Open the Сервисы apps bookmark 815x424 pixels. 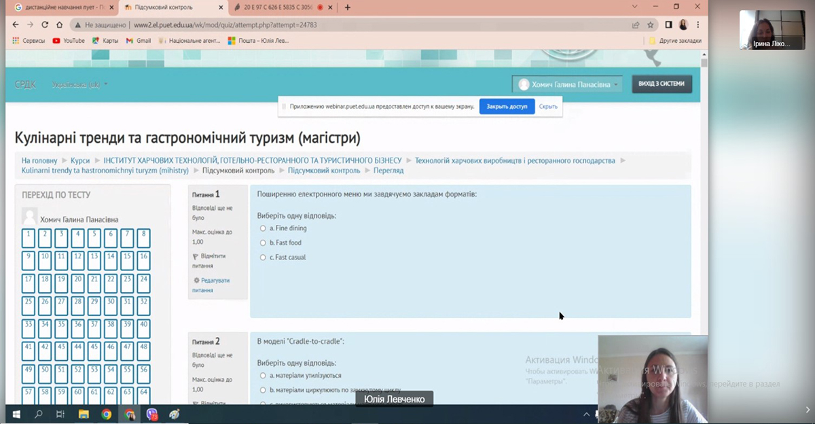(29, 41)
